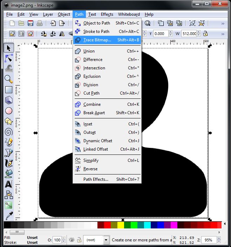Click the opacity input field
This screenshot has height=247, width=231.
[x=57, y=240]
